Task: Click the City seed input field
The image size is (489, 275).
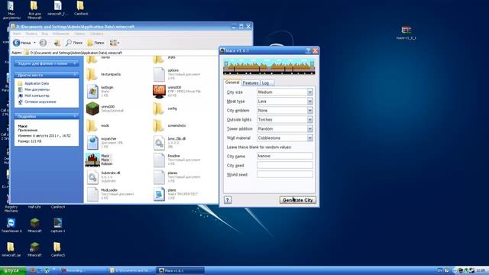Action: pyautogui.click(x=285, y=165)
